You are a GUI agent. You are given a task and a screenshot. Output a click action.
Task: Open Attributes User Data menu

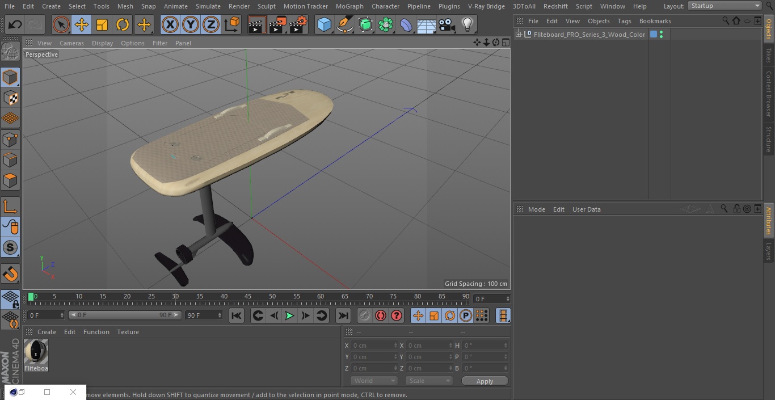coord(586,209)
